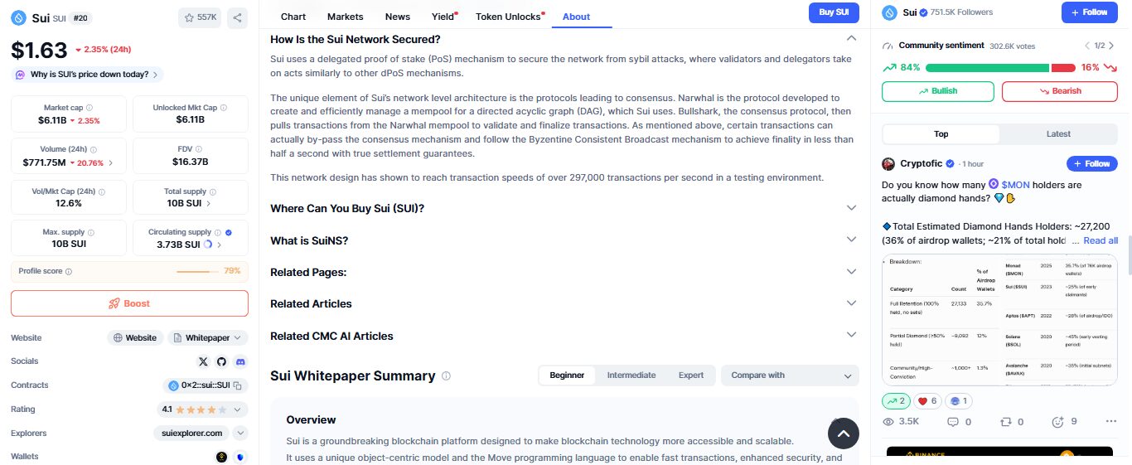Switch the community feed to Latest
Viewport: 1132px width, 465px height.
pyautogui.click(x=1058, y=134)
